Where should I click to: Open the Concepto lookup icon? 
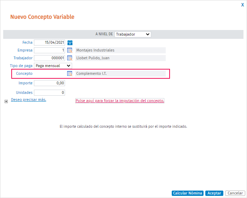(70, 73)
